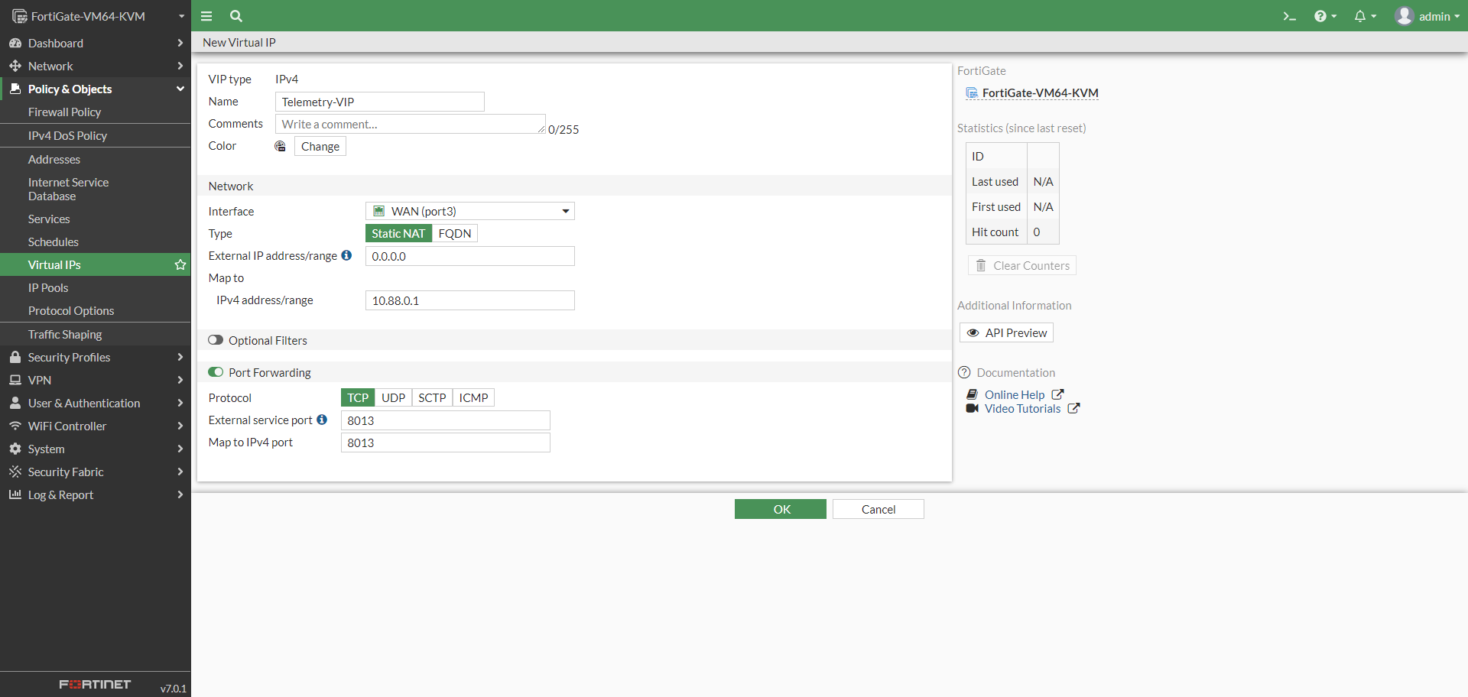Click the System gear icon
The width and height of the screenshot is (1468, 697).
pos(15,449)
